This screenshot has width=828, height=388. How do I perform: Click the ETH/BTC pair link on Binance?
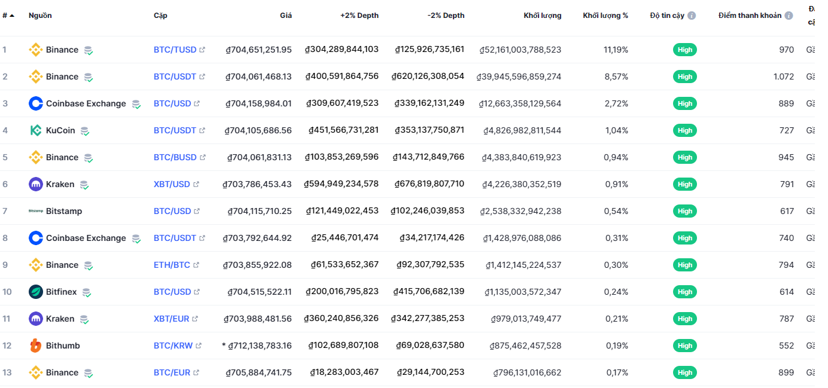[172, 265]
